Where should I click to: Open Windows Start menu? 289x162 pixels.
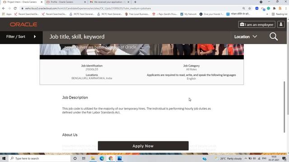[4, 158]
